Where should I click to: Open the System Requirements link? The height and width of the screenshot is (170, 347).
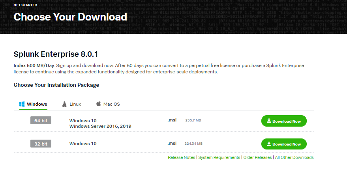coord(219,157)
